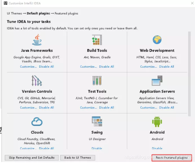
Task: Click the Android robot icon
Action: 157,122
